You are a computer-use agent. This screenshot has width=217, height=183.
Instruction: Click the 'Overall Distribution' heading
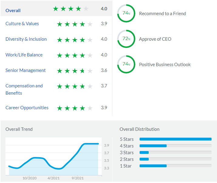pos(140,129)
